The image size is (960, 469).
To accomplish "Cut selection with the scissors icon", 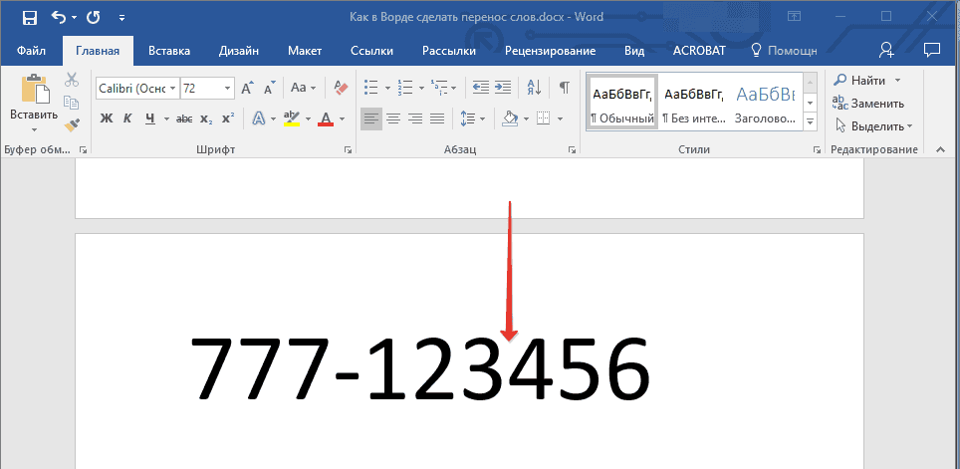I will pos(73,80).
